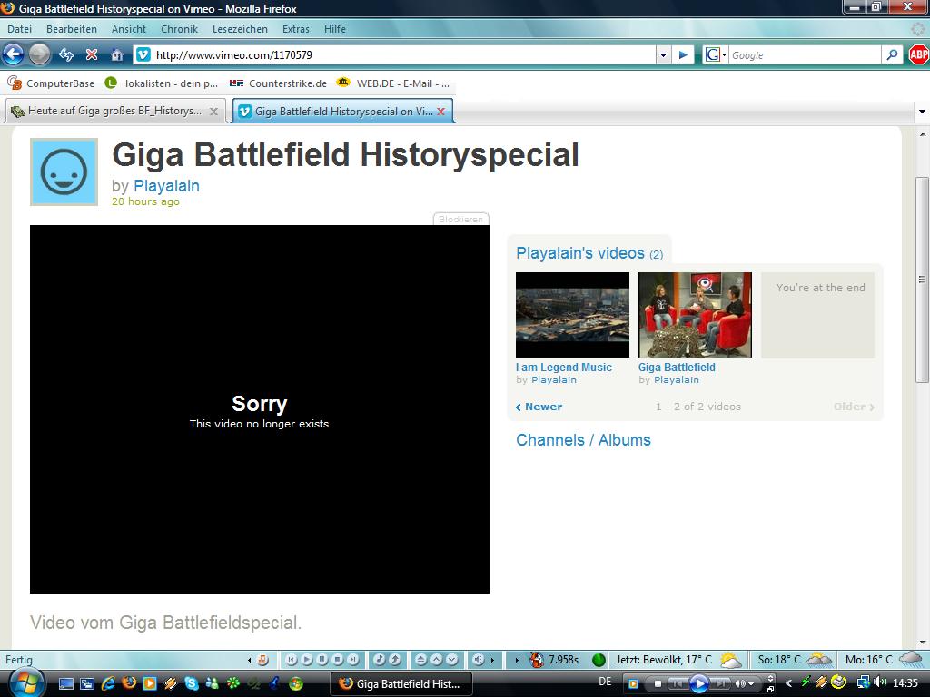Click the Blockieren button above the video
The image size is (930, 697).
[x=460, y=220]
